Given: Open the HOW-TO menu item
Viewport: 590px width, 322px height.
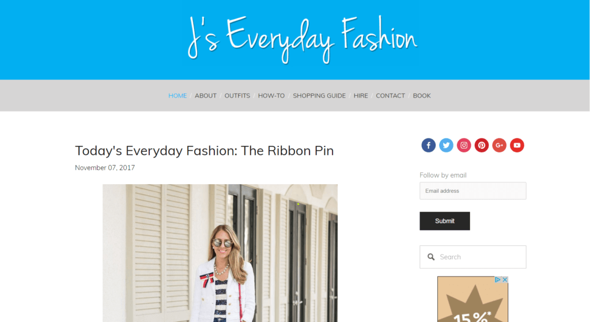Looking at the screenshot, I should [x=271, y=96].
